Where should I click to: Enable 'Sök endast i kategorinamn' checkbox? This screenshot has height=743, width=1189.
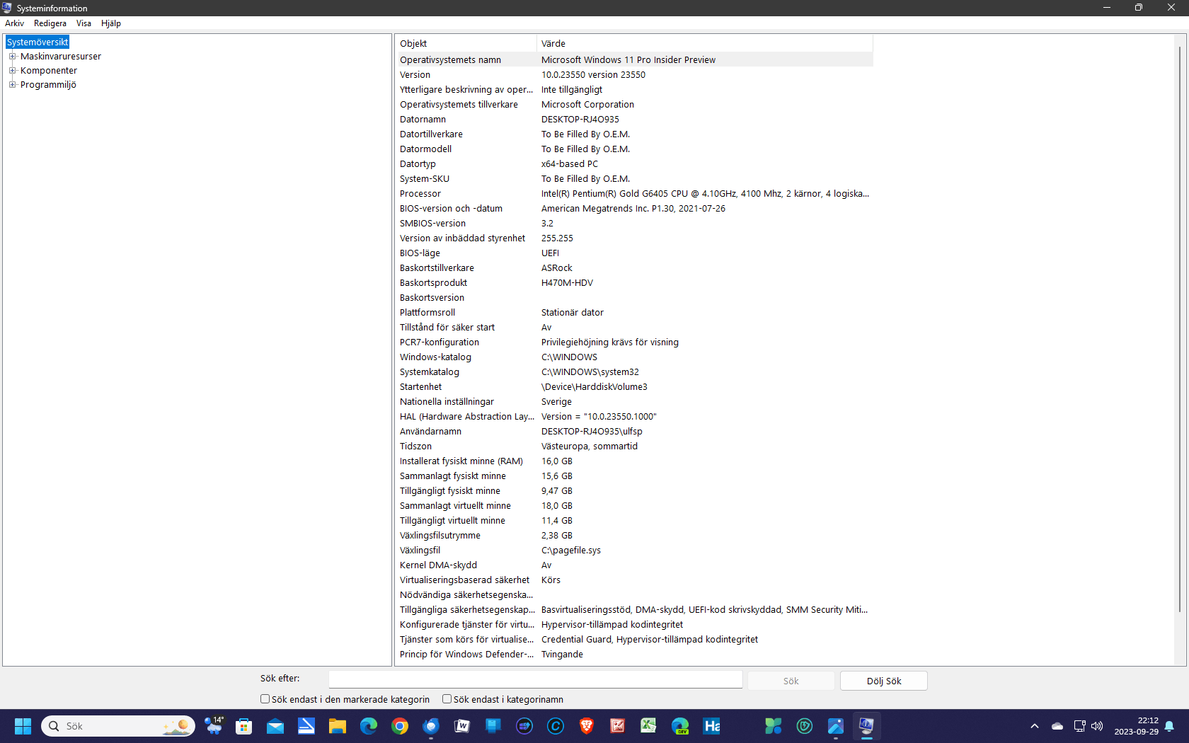click(447, 699)
